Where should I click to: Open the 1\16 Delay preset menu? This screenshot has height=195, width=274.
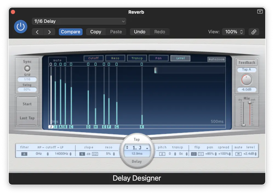(79, 21)
